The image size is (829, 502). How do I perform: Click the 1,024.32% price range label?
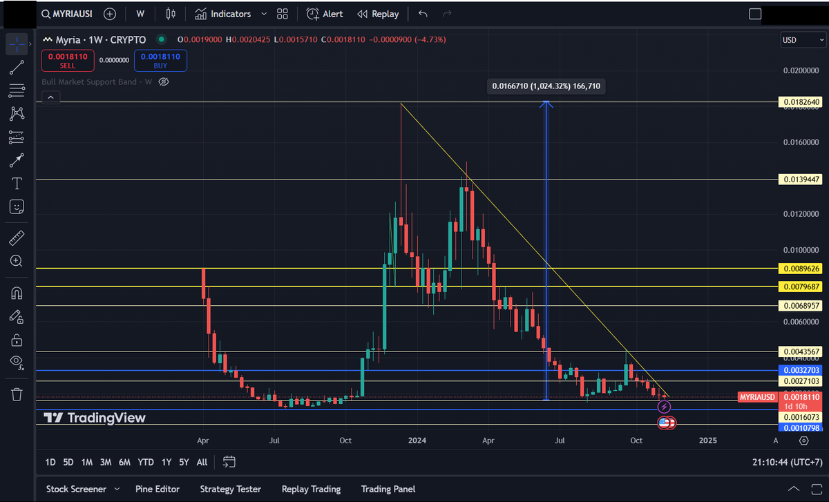click(546, 86)
